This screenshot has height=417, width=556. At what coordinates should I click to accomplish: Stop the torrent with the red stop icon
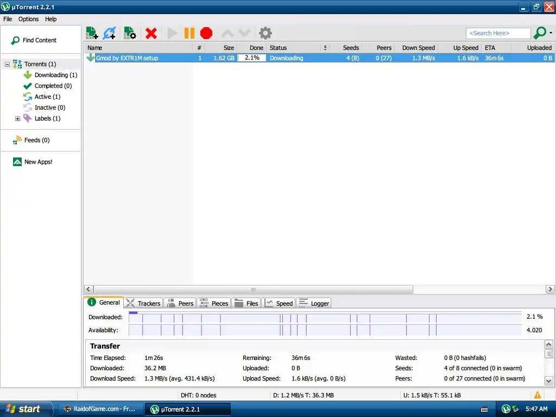coord(206,33)
